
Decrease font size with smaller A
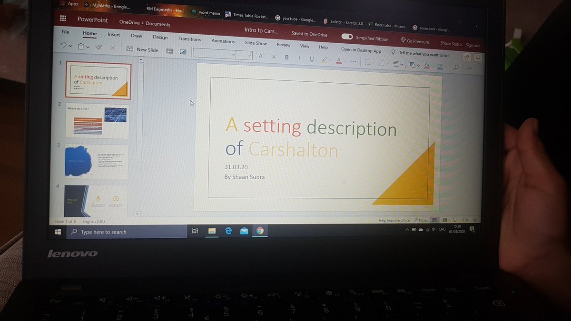[x=274, y=57]
